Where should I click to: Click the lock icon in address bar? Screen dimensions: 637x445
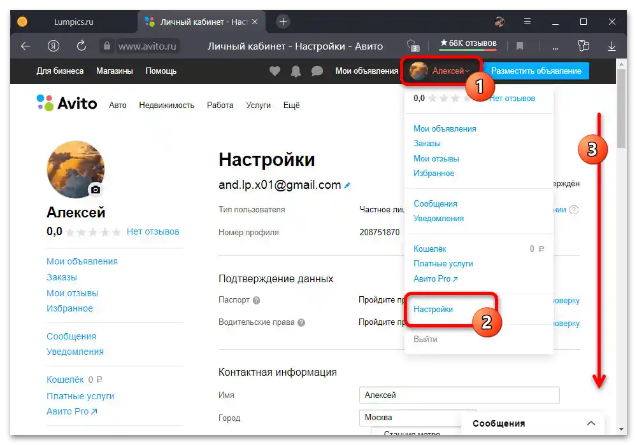106,46
